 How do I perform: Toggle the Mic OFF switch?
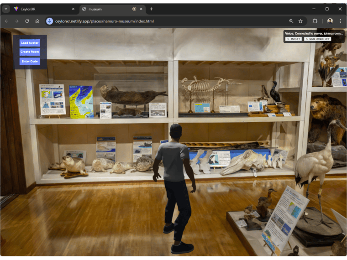pos(294,39)
